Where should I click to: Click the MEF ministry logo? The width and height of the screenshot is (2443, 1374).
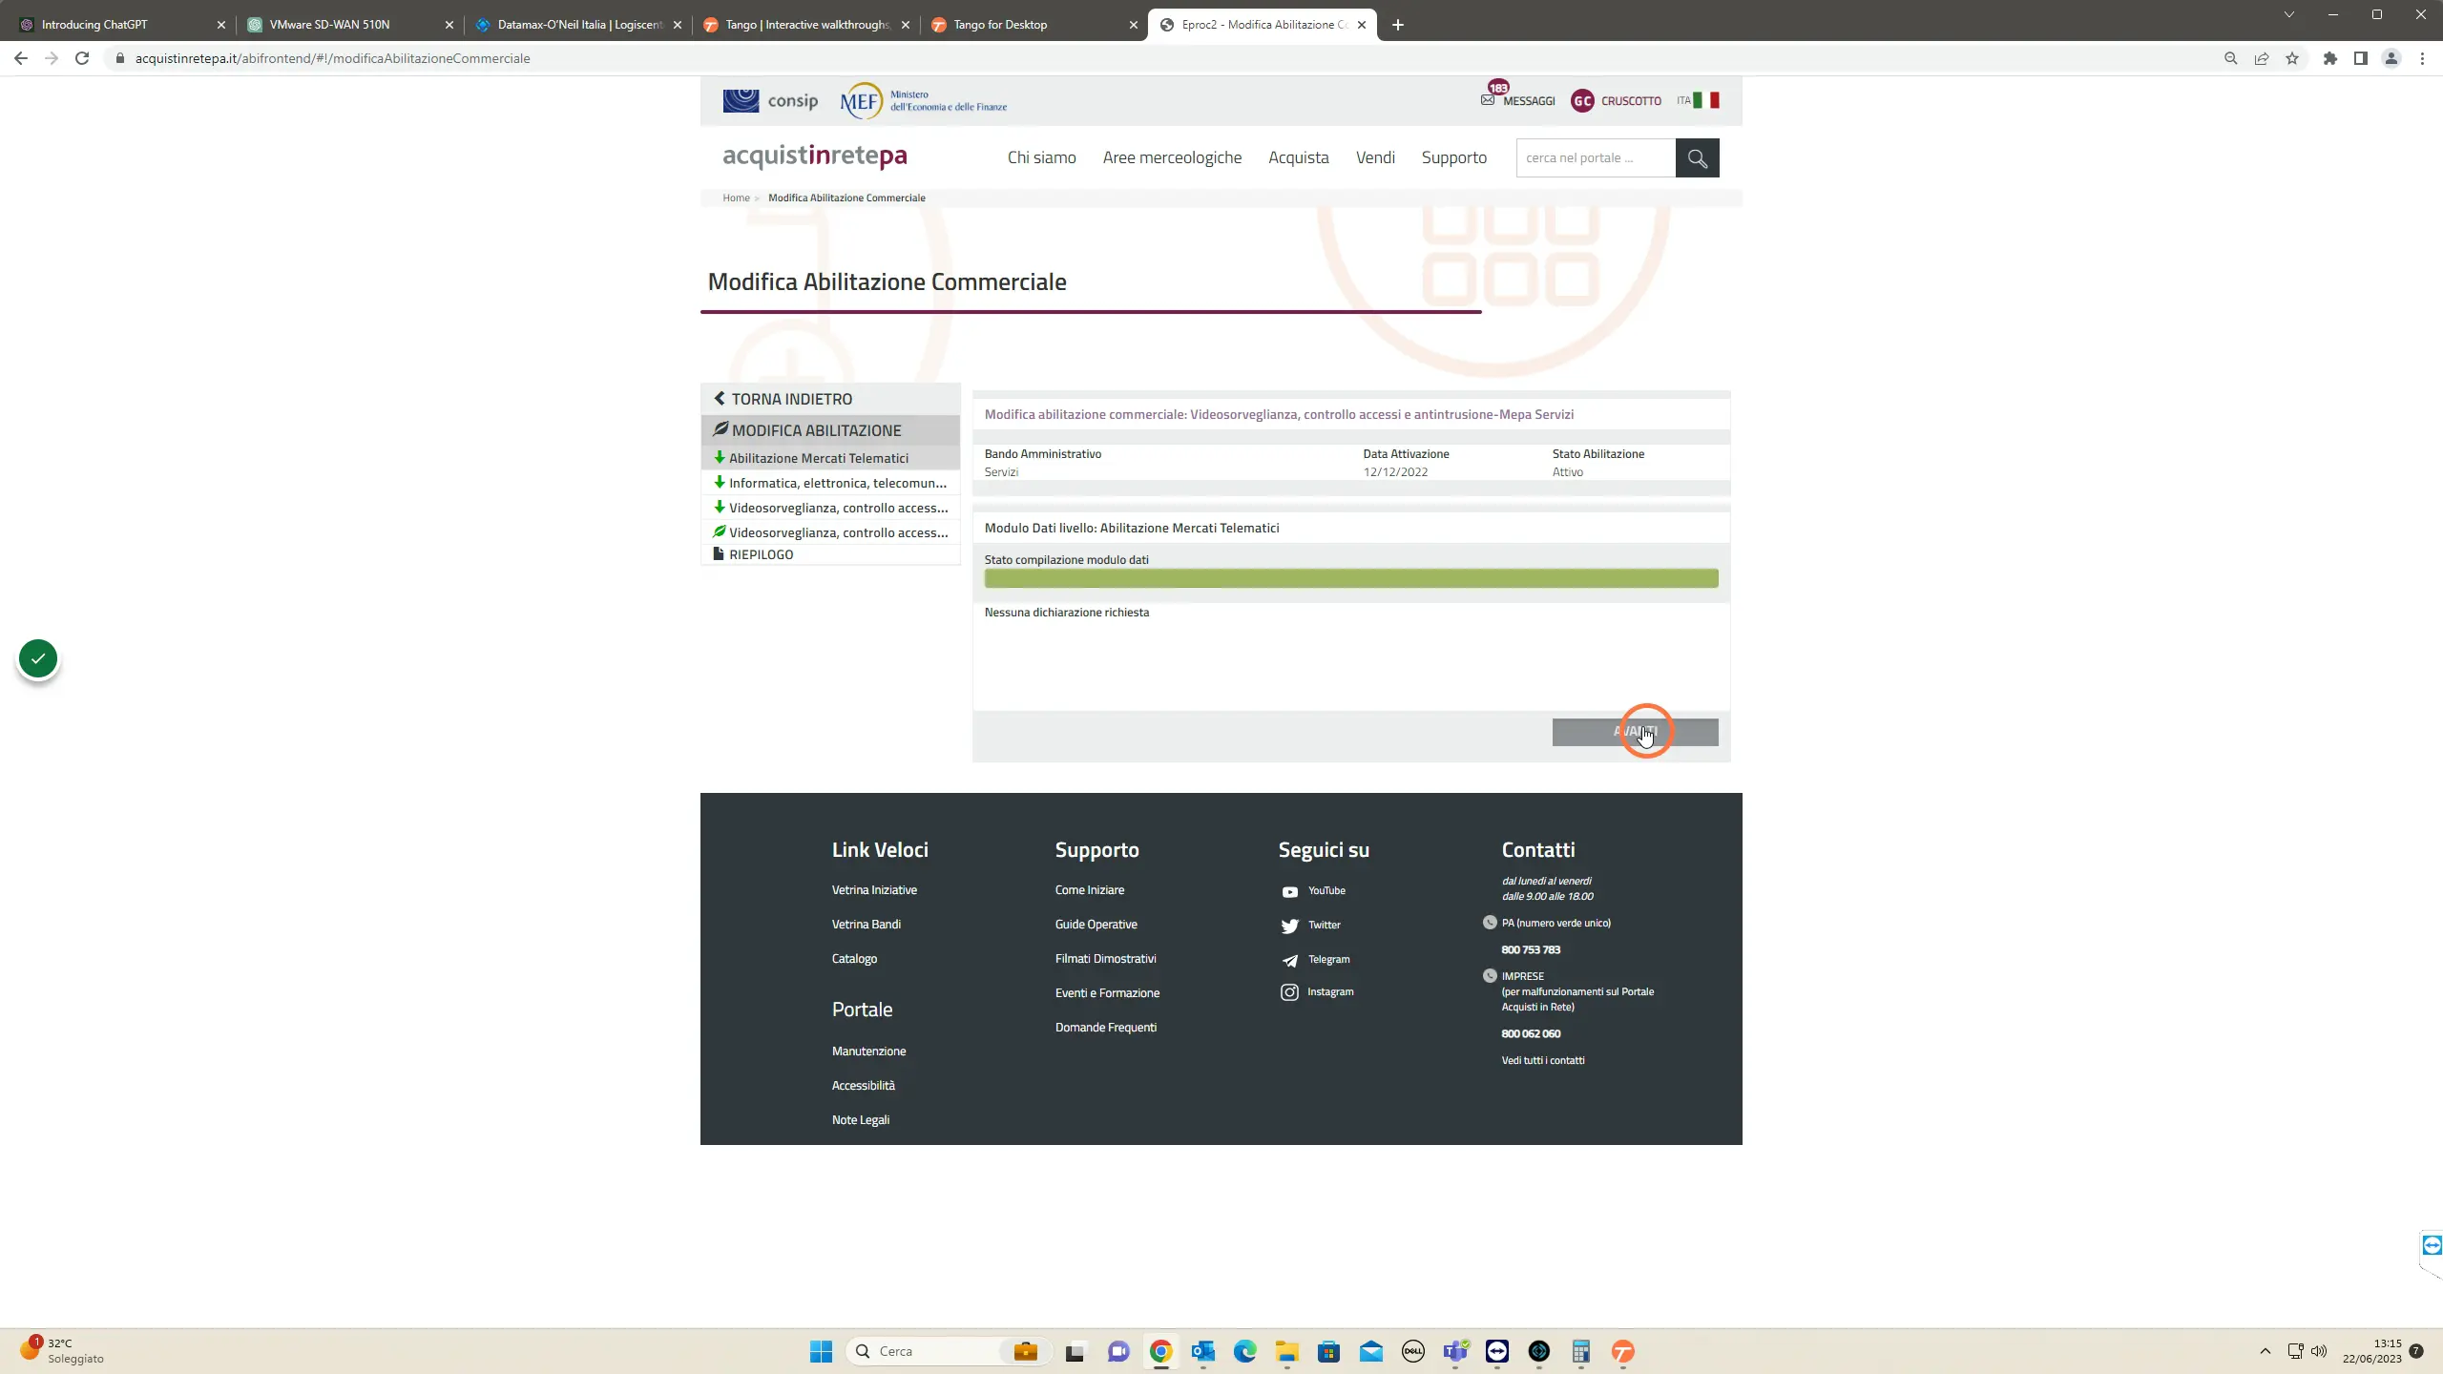pyautogui.click(x=924, y=100)
